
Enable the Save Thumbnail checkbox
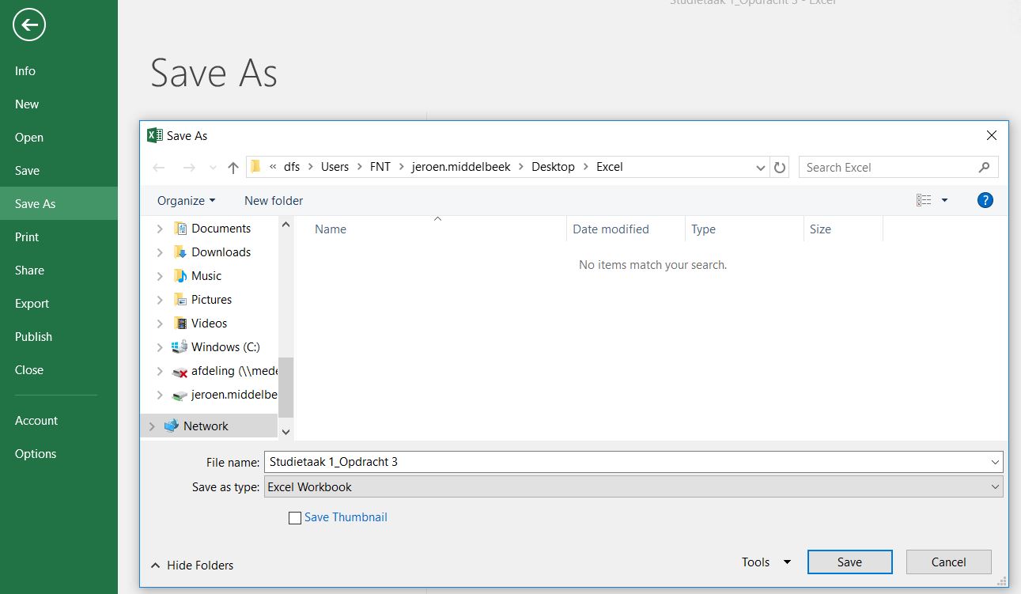tap(295, 518)
